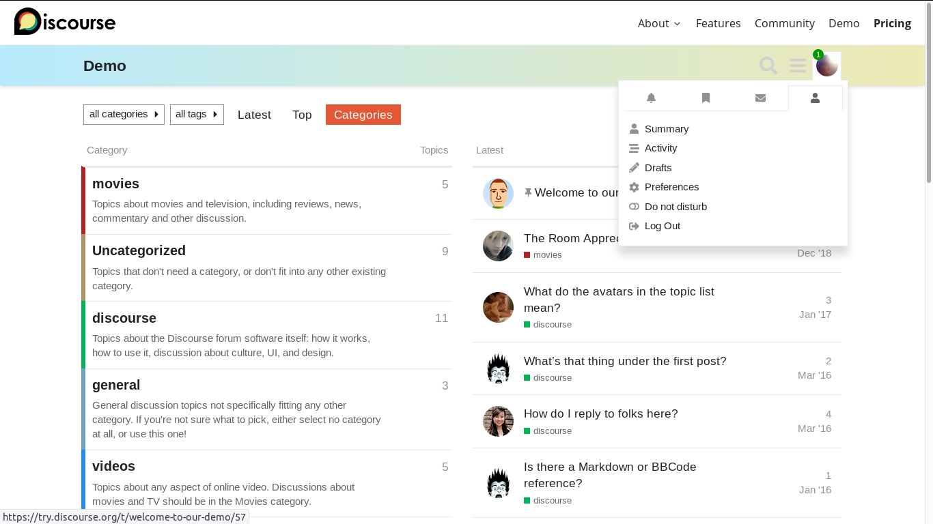Click the search magnifier icon
The image size is (933, 524).
click(768, 65)
